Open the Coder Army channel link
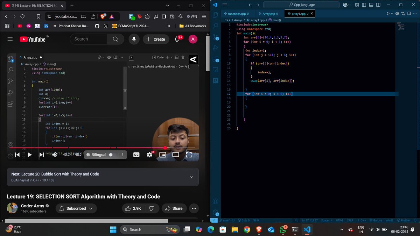Image resolution: width=420 pixels, height=236 pixels. [33, 206]
